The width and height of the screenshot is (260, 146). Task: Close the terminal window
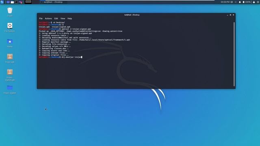(x=234, y=15)
